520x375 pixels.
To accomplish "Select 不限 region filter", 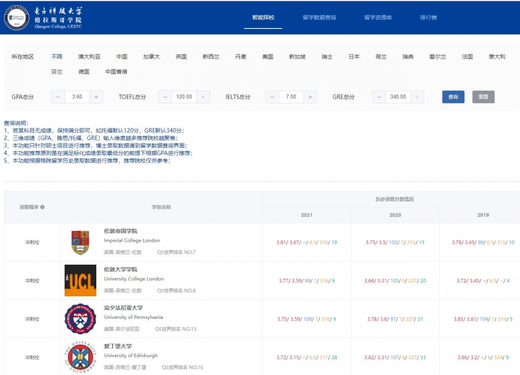I will pos(57,57).
